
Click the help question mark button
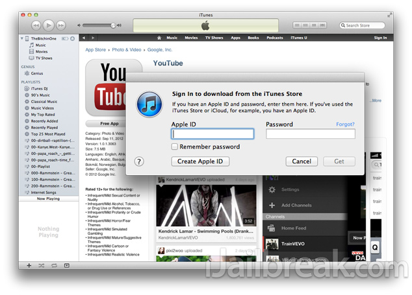tap(139, 161)
